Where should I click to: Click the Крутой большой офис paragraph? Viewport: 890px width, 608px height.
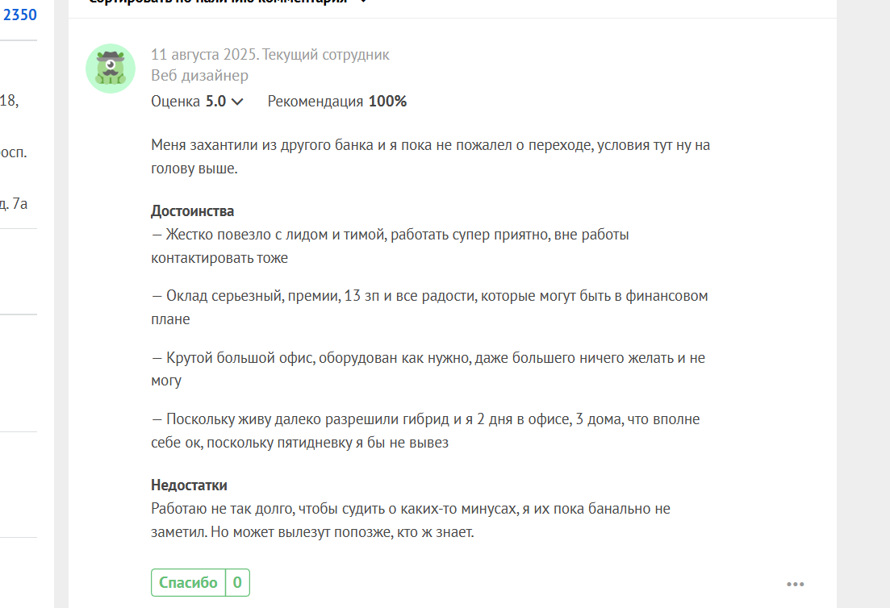pyautogui.click(x=428, y=369)
